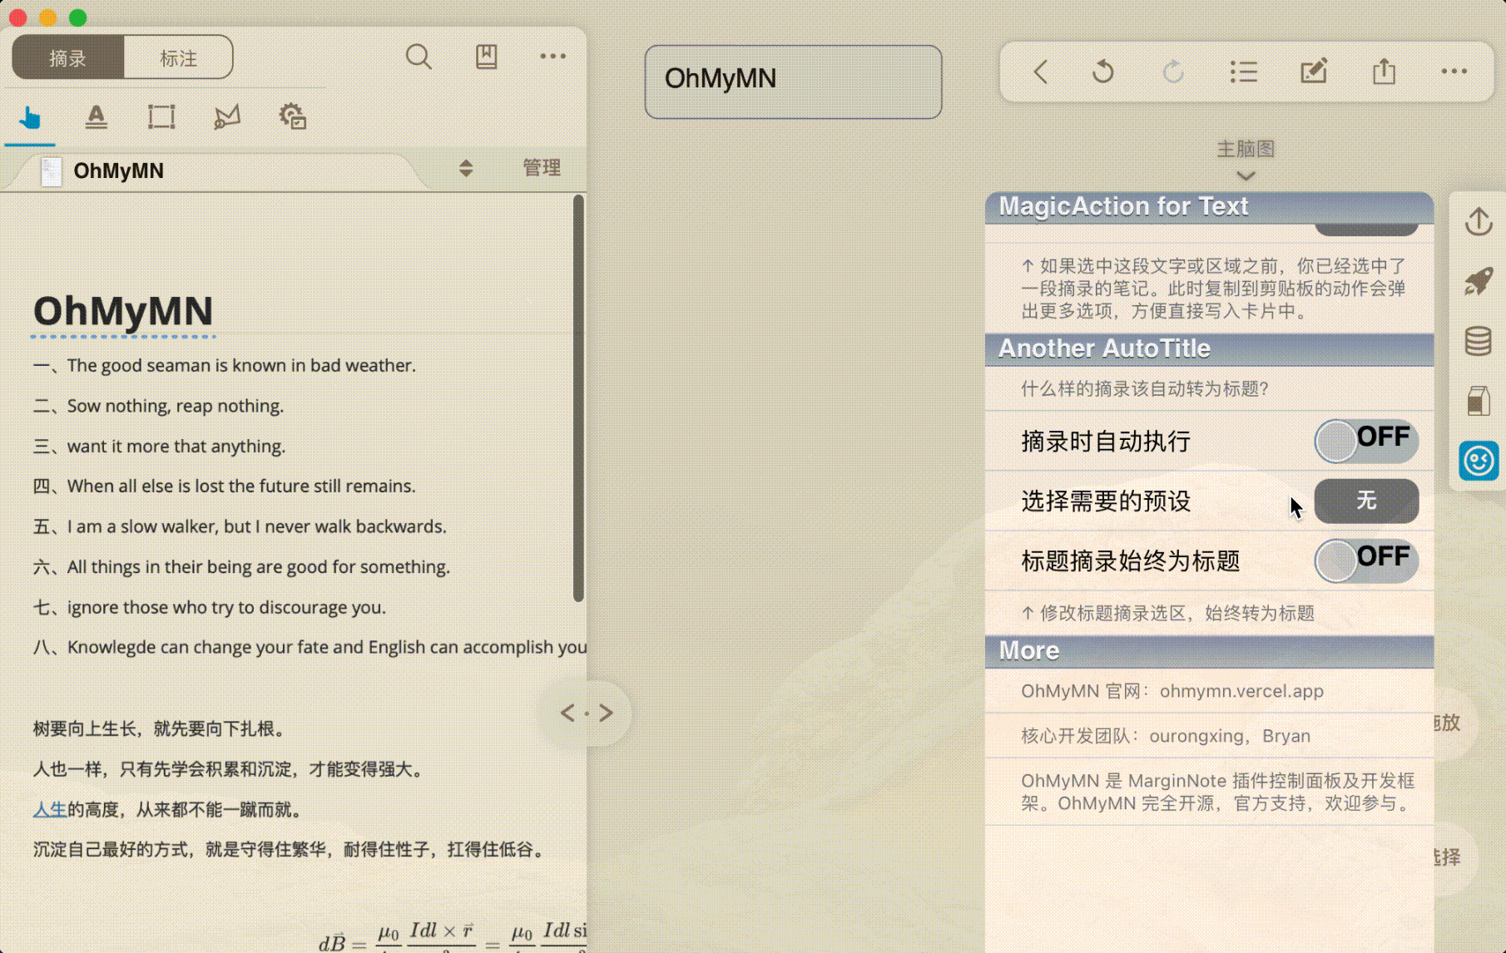The image size is (1506, 953).
Task: Undo the last mindmap action
Action: tap(1103, 72)
